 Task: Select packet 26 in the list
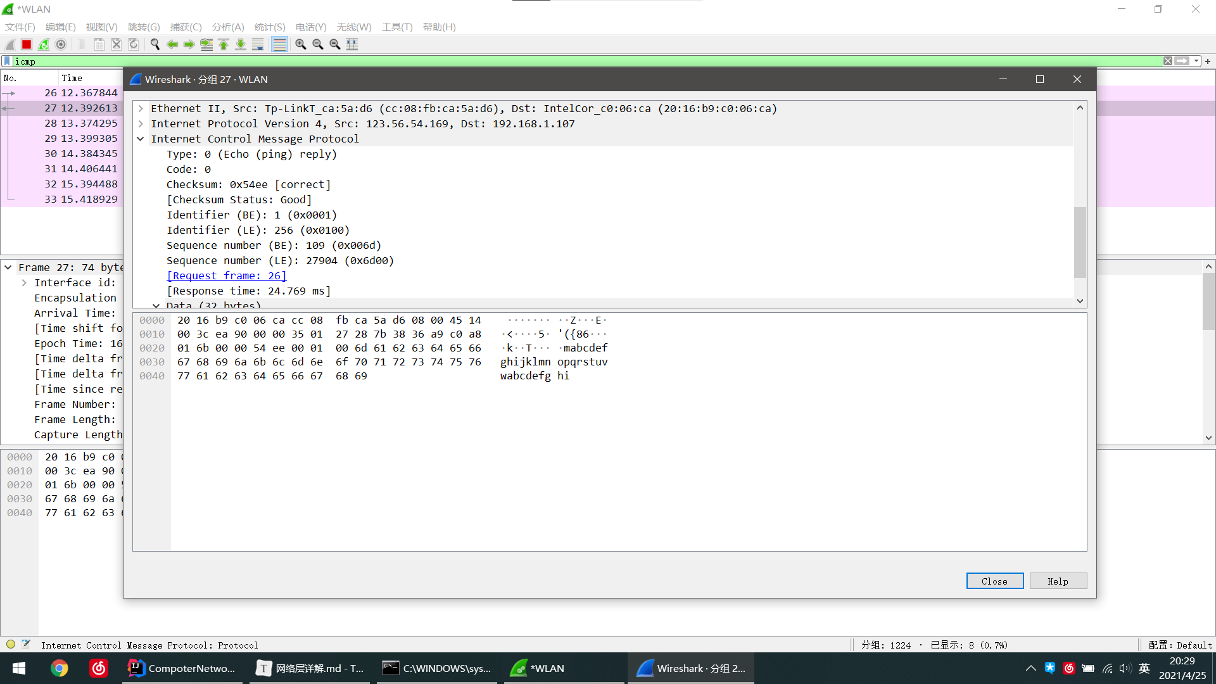click(x=62, y=93)
